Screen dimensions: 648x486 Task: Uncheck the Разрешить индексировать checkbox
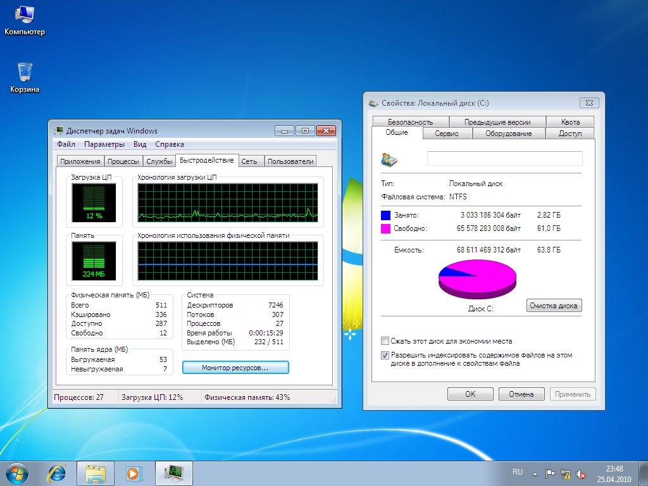point(385,356)
